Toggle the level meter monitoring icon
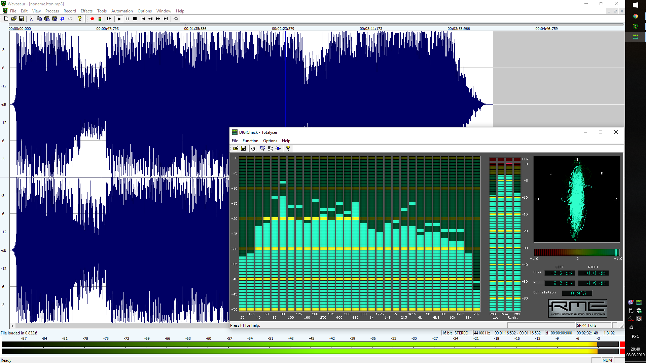 pos(100,19)
